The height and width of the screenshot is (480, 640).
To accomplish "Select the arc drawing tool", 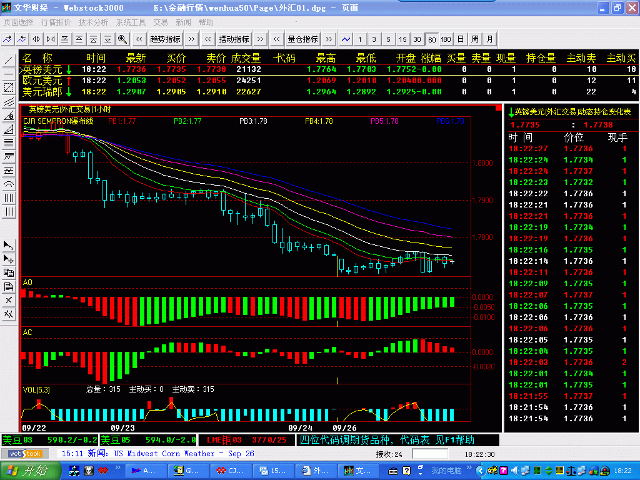I will (x=9, y=184).
